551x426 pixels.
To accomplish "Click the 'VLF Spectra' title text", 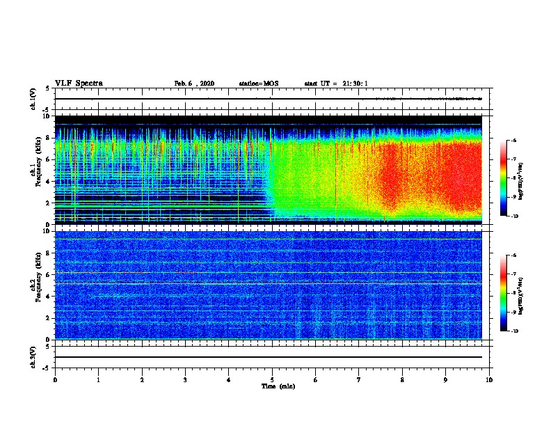I will 79,84.
